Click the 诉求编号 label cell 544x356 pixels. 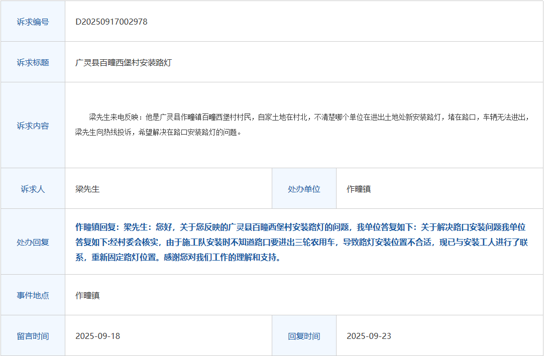click(x=33, y=22)
